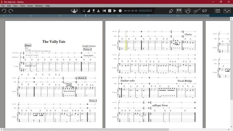Minimize the Notion window
This screenshot has height=131, width=233.
pyautogui.click(x=213, y=2)
